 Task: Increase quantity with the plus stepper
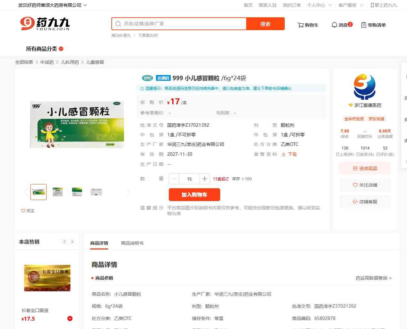(x=204, y=179)
